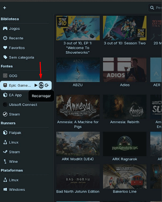Image resolution: width=162 pixels, height=202 pixels.
Task: Show the Recente games list
Action: coord(25,38)
